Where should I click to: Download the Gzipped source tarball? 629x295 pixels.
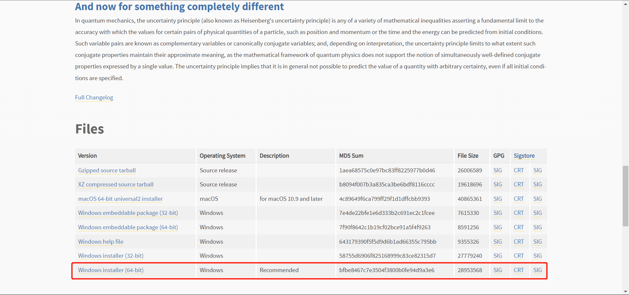pyautogui.click(x=107, y=170)
